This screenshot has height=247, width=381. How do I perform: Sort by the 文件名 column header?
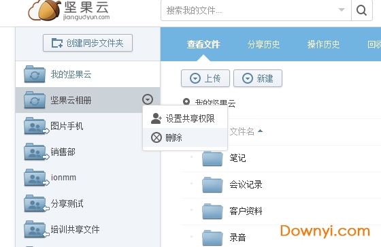pyautogui.click(x=242, y=131)
